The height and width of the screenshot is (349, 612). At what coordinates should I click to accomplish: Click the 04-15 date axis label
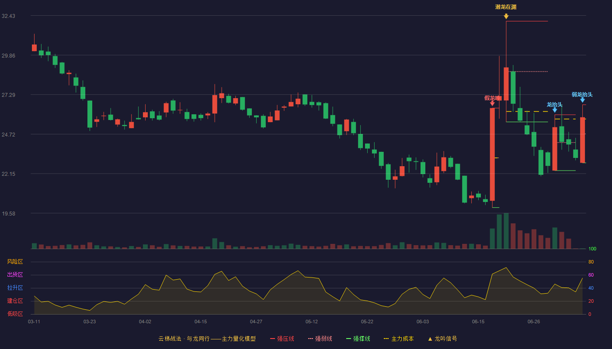(201, 322)
